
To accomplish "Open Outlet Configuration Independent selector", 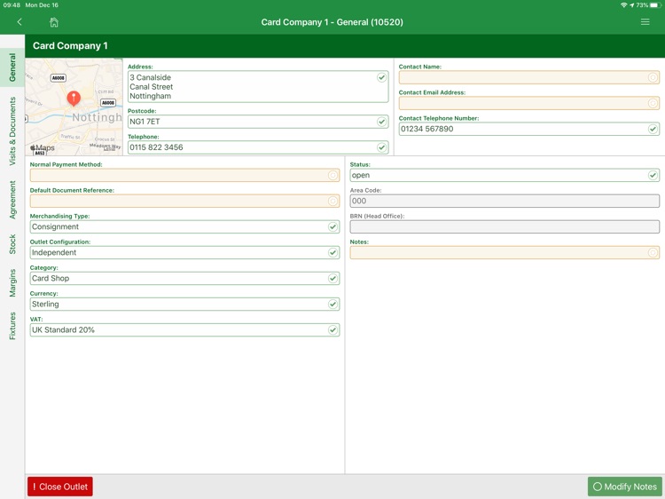I will click(185, 253).
